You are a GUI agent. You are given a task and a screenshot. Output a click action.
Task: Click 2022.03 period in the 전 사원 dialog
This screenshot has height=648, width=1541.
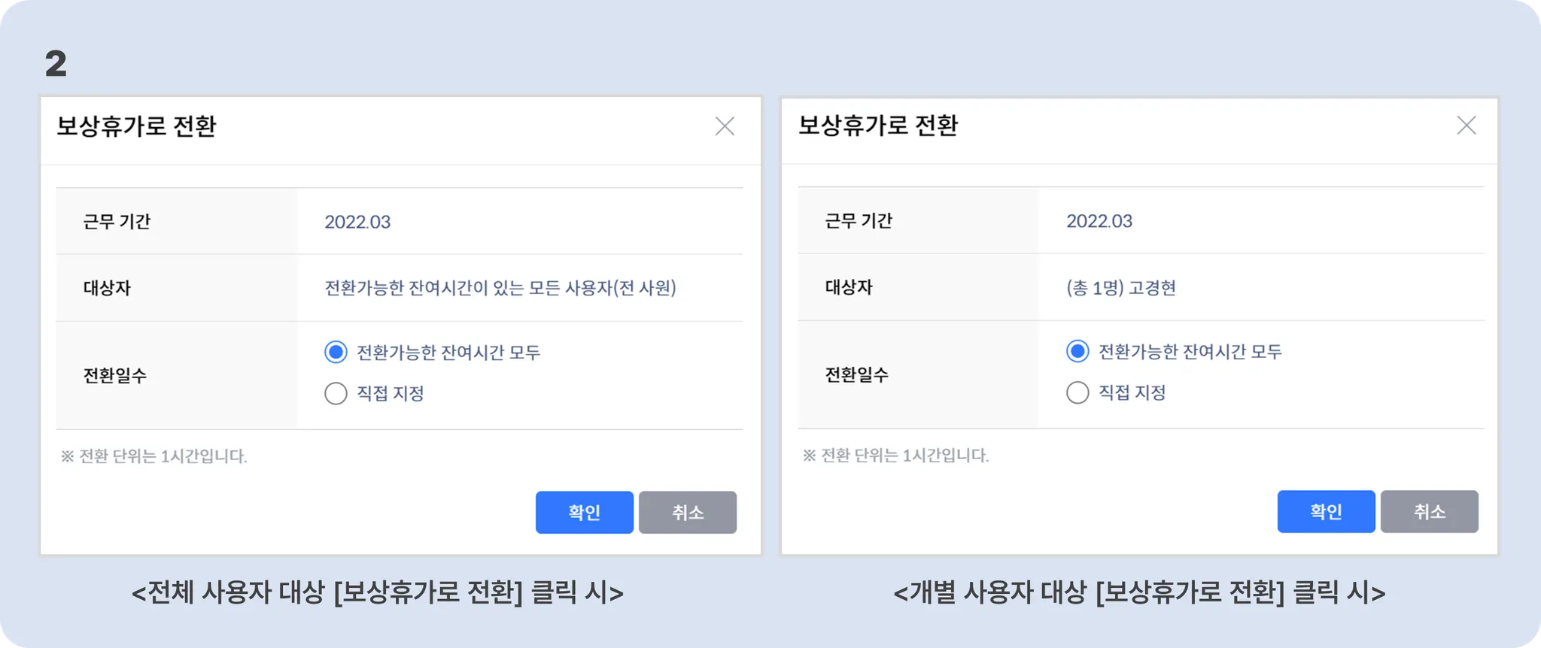[357, 222]
